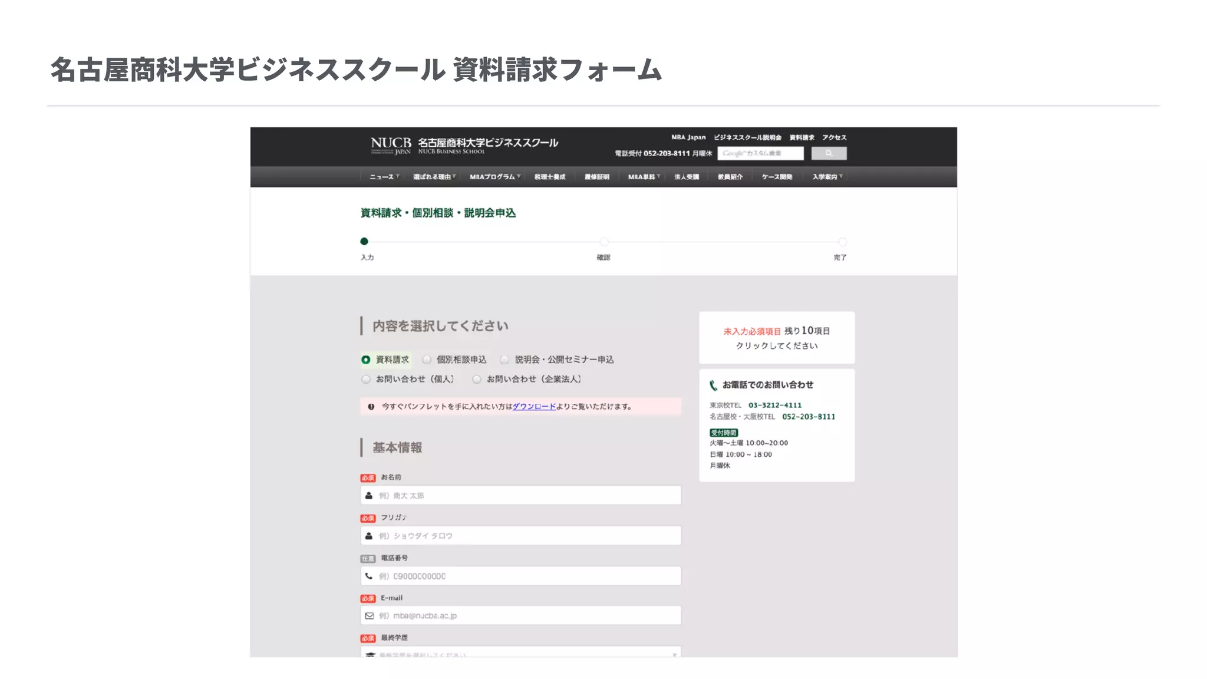Click the アクセス header link
Image resolution: width=1207 pixels, height=679 pixels.
(834, 137)
